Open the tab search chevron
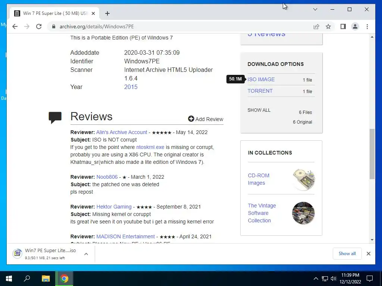Screen dimensions: 382x286 tap(315, 9)
